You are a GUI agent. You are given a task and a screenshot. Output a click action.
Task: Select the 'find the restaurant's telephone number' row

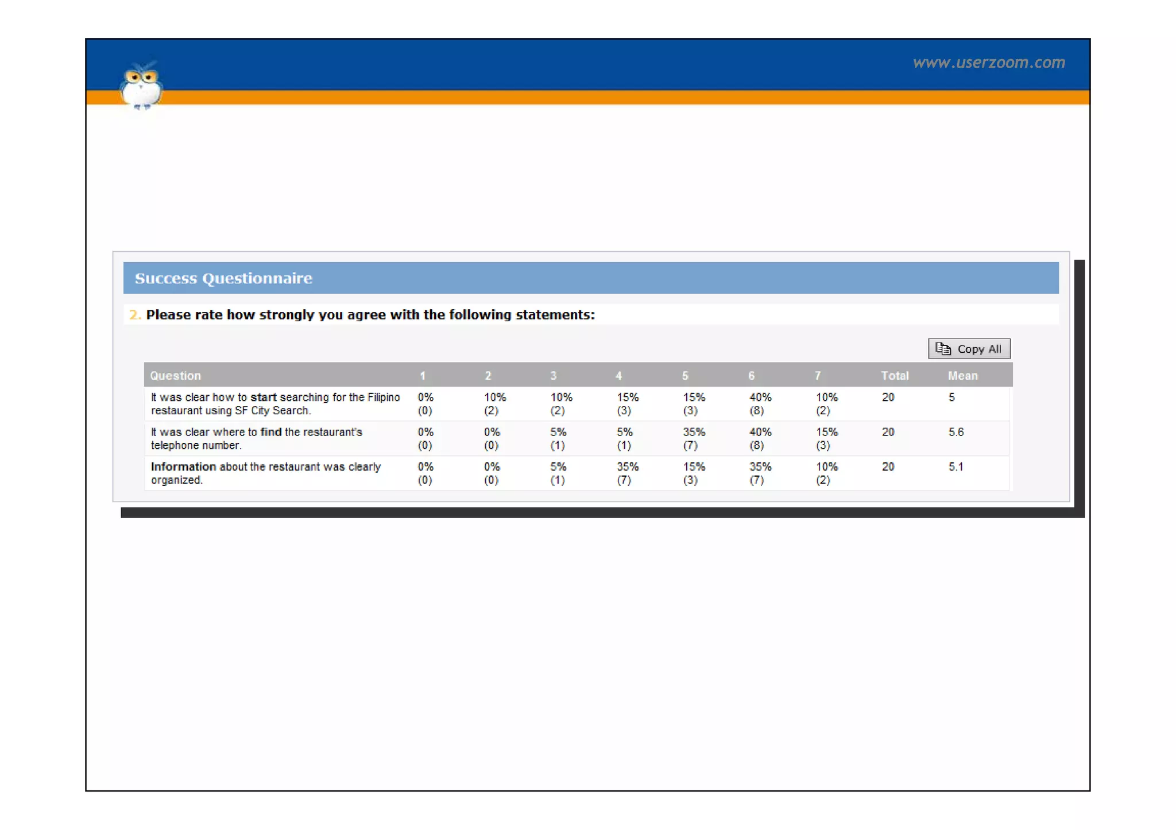pos(257,439)
